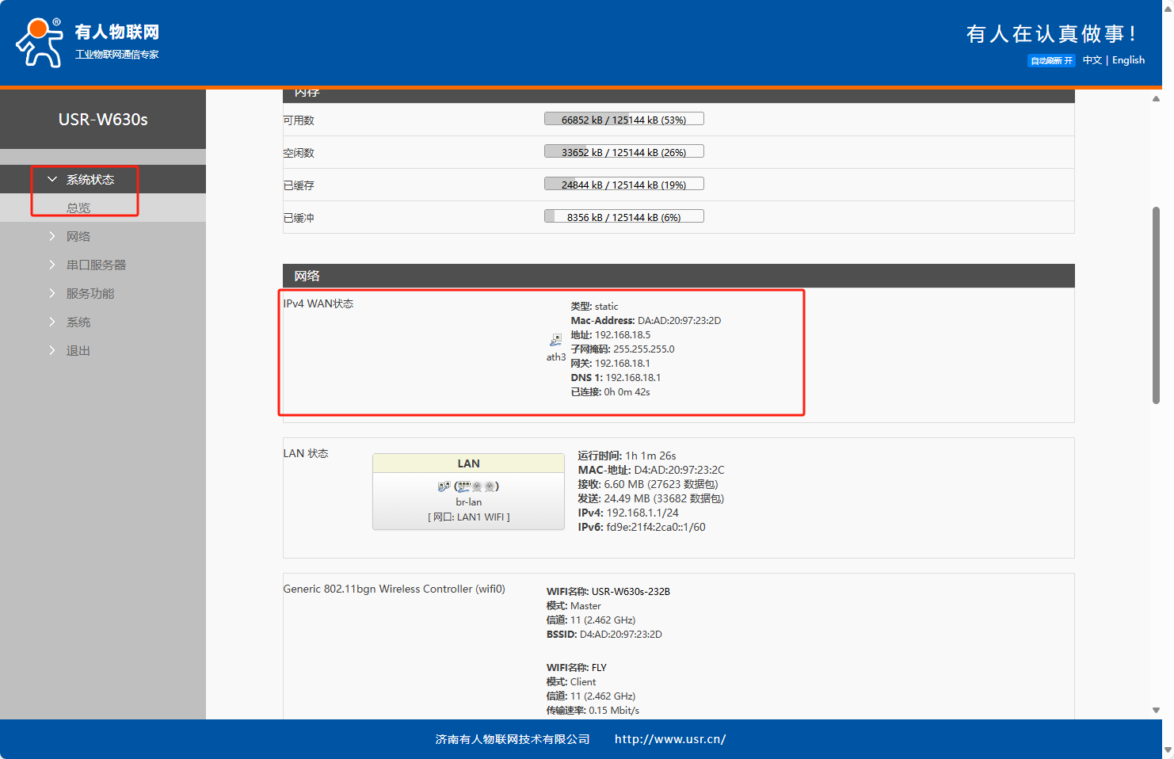Collapse the 系统状态 chevron in sidebar
The width and height of the screenshot is (1174, 759).
52,180
